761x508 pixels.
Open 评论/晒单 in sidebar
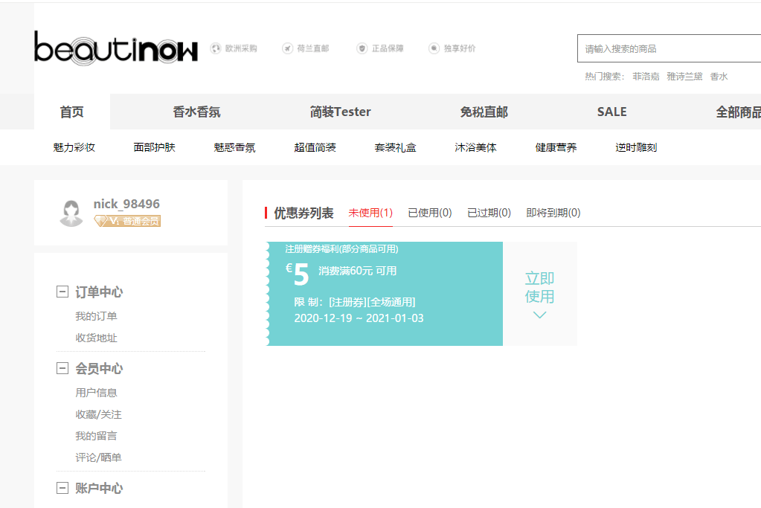[x=98, y=457]
